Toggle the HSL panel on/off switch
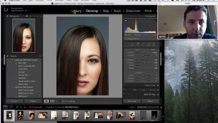The height and width of the screenshot is (123, 218). (x=124, y=90)
